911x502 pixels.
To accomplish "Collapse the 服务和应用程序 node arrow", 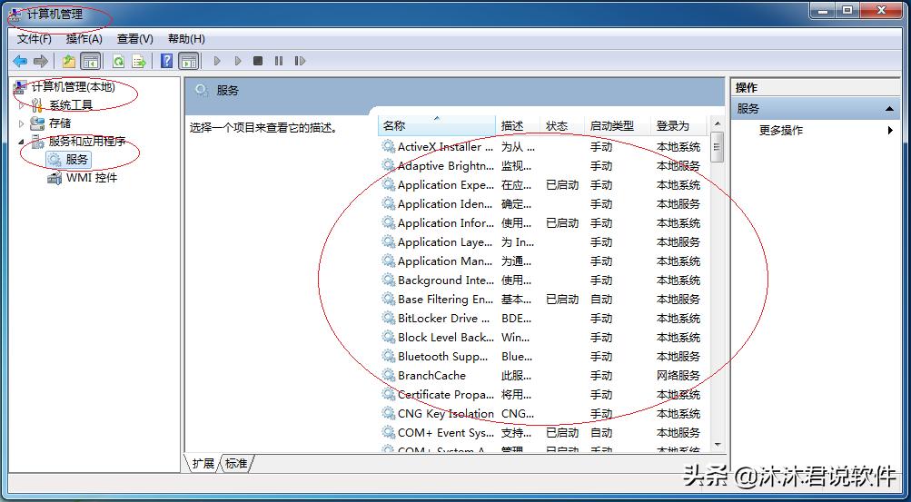I will [x=22, y=142].
